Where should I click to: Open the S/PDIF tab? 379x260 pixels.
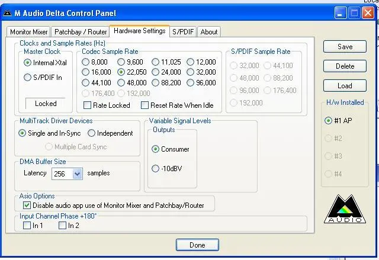coord(182,31)
